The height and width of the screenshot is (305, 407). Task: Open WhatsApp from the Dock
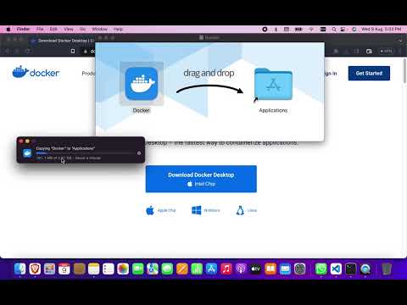click(321, 269)
